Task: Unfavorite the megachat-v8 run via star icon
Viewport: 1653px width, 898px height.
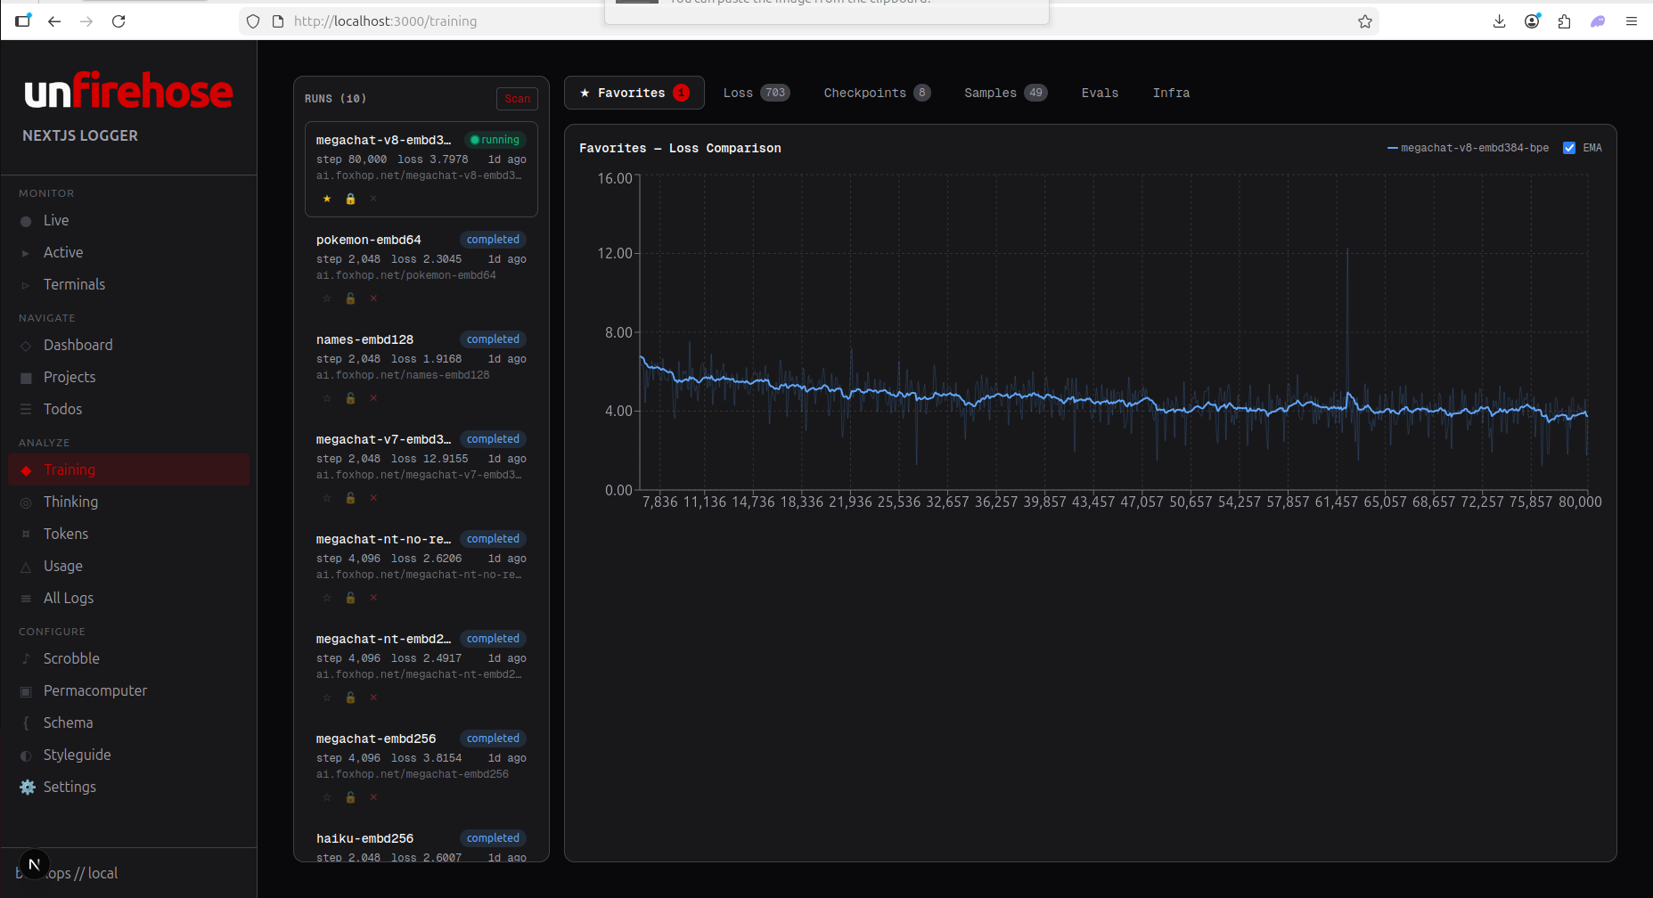Action: (x=327, y=199)
